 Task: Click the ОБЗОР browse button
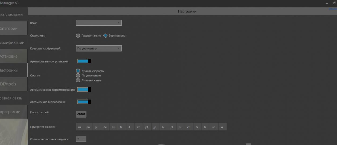(x=81, y=114)
